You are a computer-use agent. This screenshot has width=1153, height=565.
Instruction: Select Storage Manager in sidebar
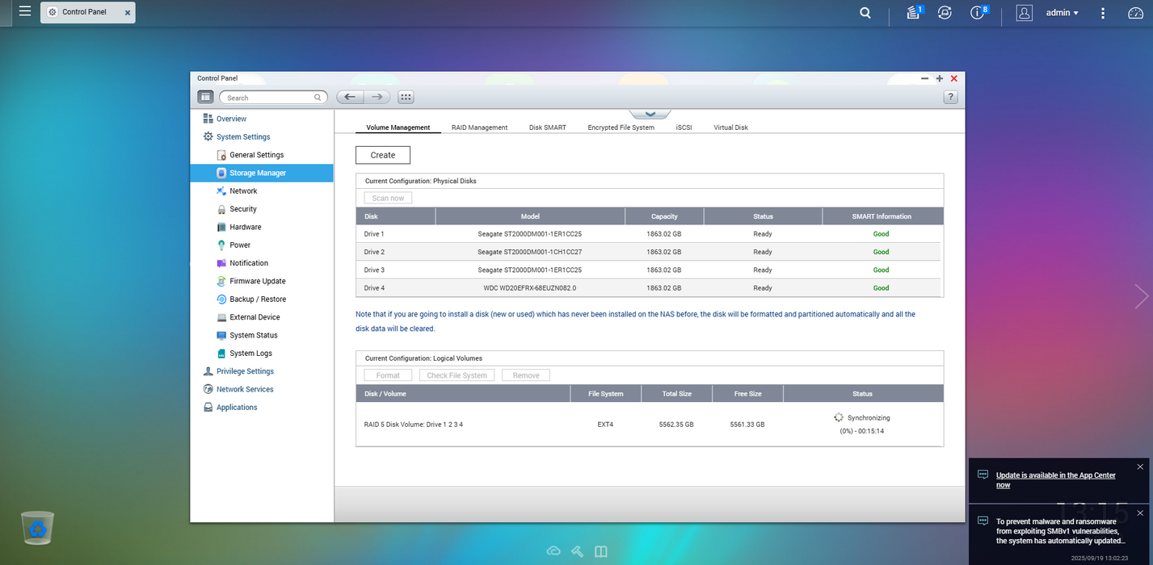(x=262, y=173)
